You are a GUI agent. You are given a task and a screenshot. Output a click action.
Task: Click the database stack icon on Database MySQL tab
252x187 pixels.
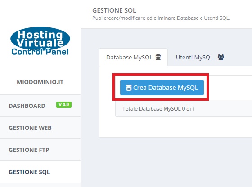tap(158, 57)
